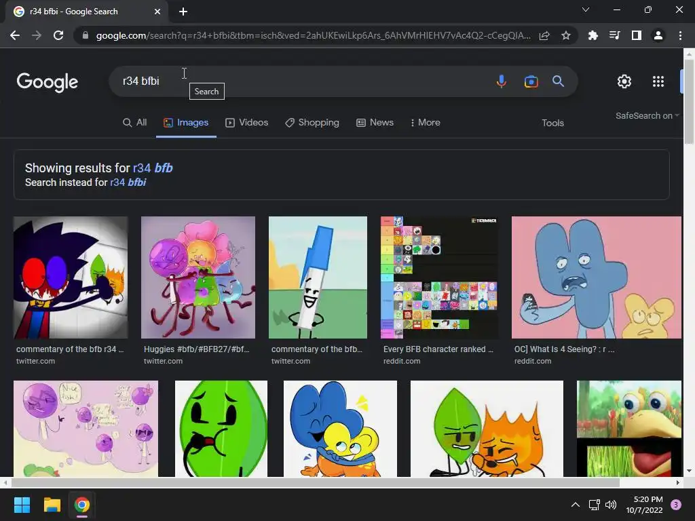Reload the current page
This screenshot has height=521, width=695.
[58, 35]
